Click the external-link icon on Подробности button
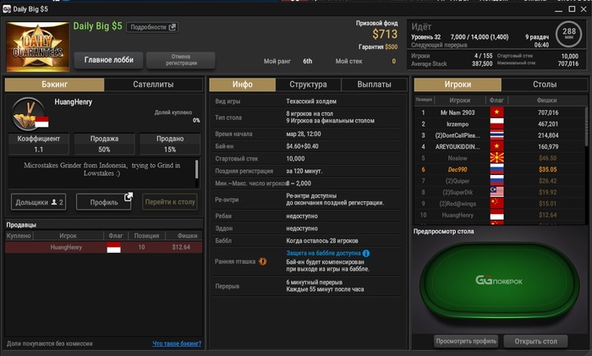The width and height of the screenshot is (592, 356). (x=173, y=27)
